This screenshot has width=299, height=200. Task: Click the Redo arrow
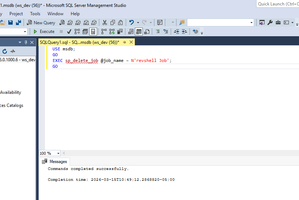click(144, 22)
